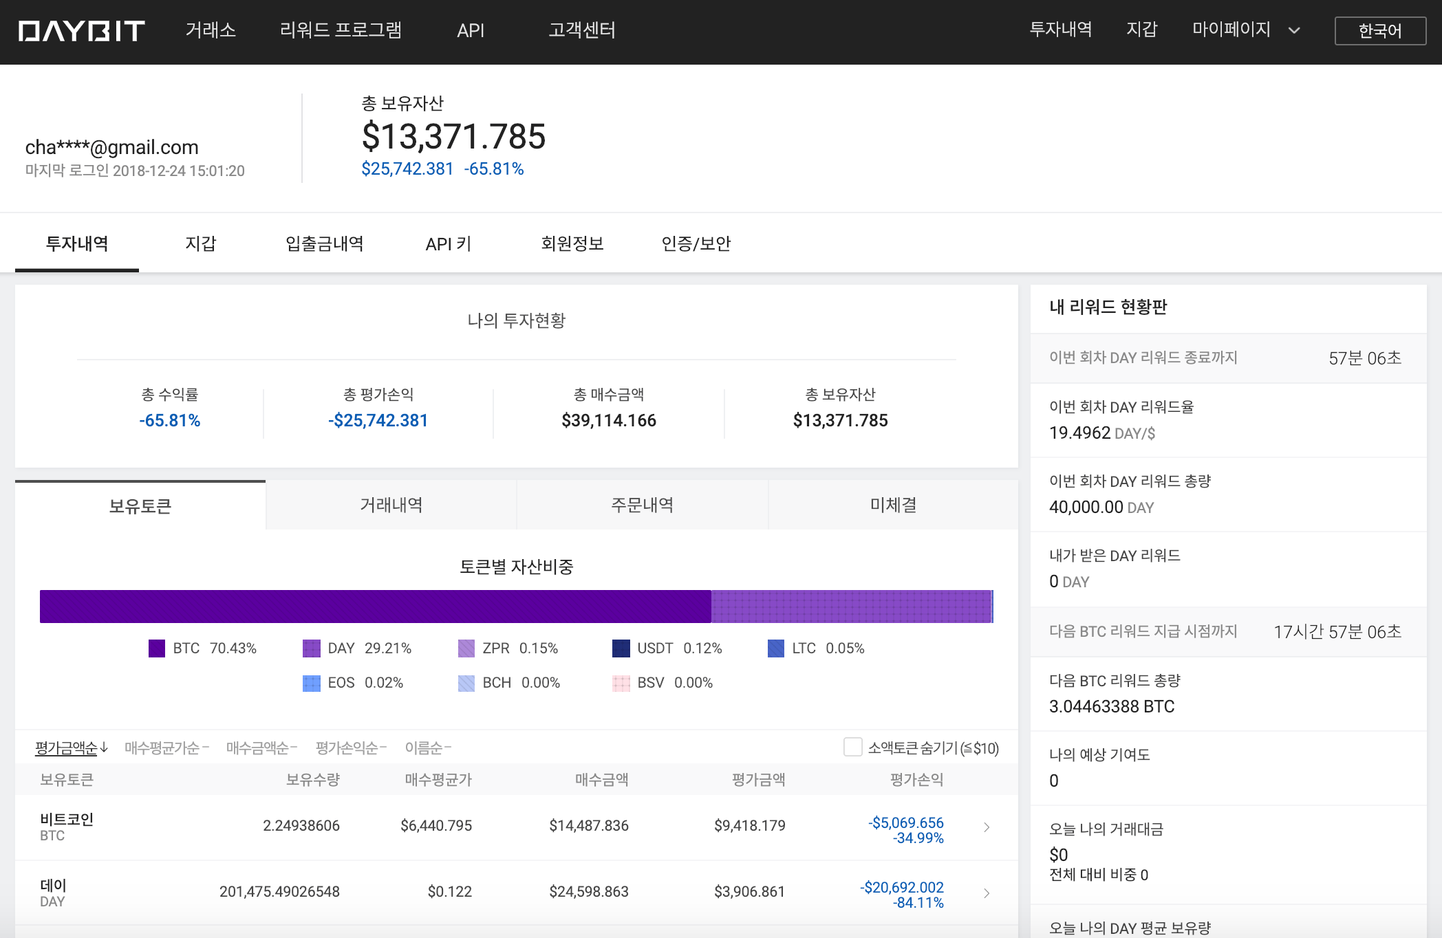The height and width of the screenshot is (938, 1442).
Task: Click the LTC legend color marker
Action: 777,648
